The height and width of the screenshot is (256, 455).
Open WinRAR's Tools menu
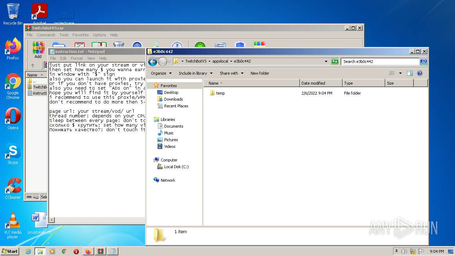(64, 35)
